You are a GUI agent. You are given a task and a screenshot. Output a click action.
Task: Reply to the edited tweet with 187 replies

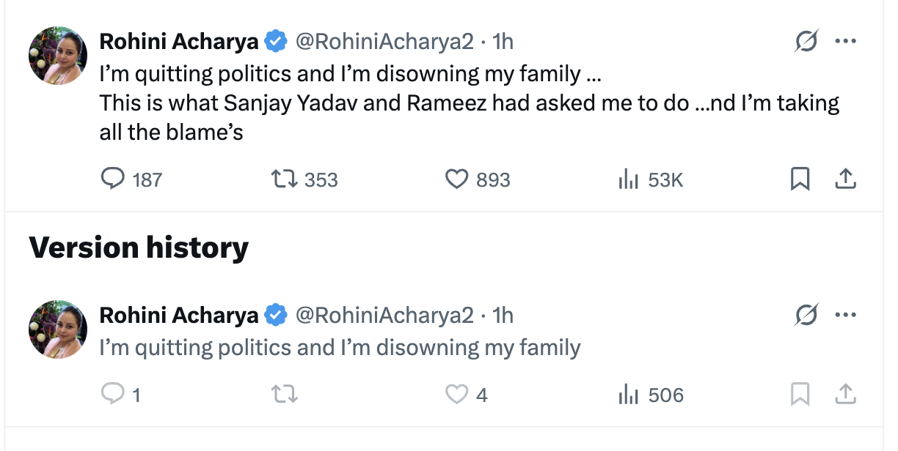click(113, 179)
